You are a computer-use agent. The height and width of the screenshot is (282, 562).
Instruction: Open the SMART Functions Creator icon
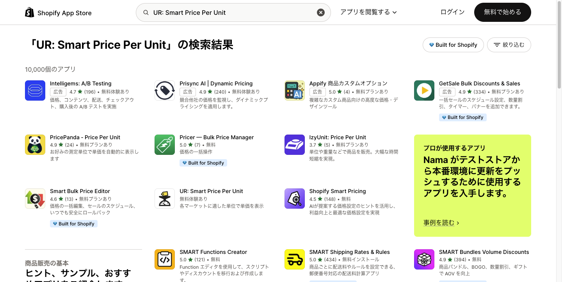[165, 259]
